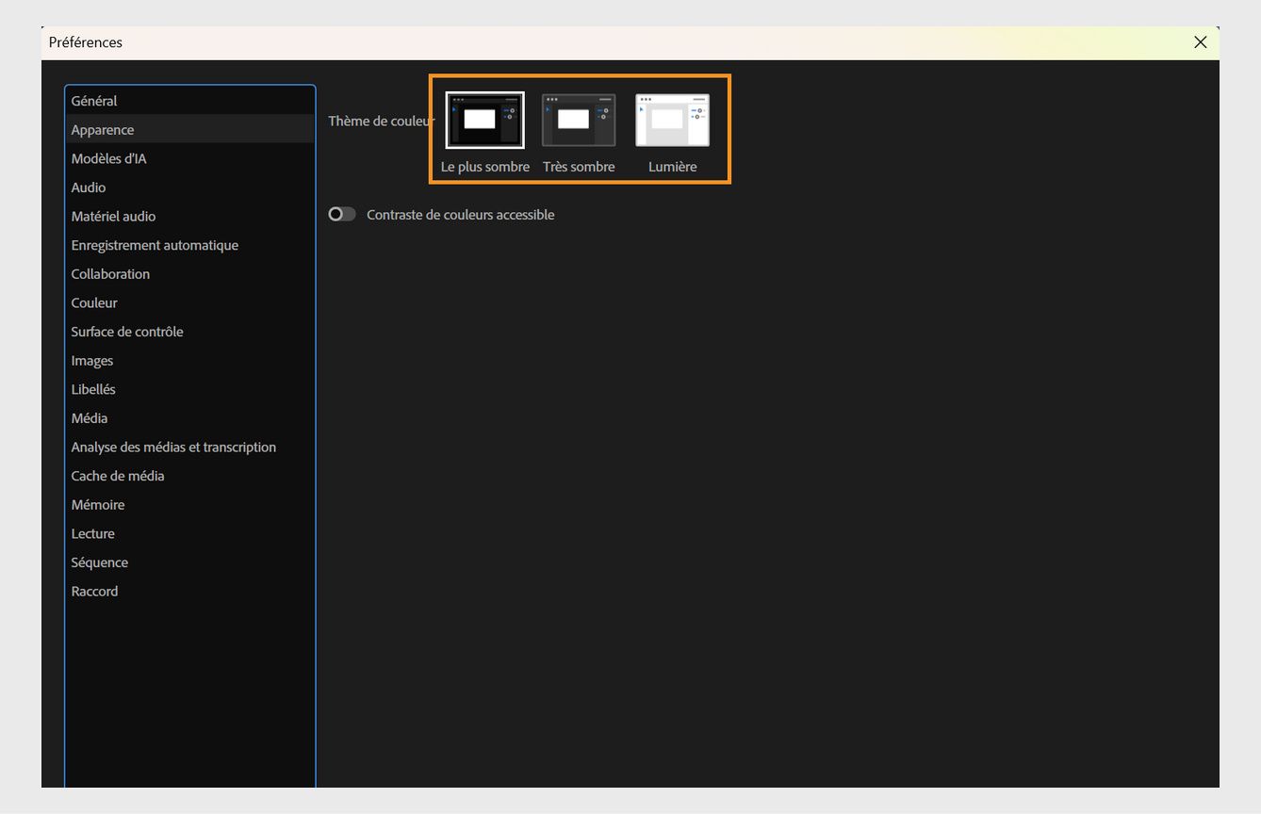This screenshot has width=1261, height=814.
Task: Choose the Très sombre theme thumbnail
Action: pyautogui.click(x=579, y=120)
